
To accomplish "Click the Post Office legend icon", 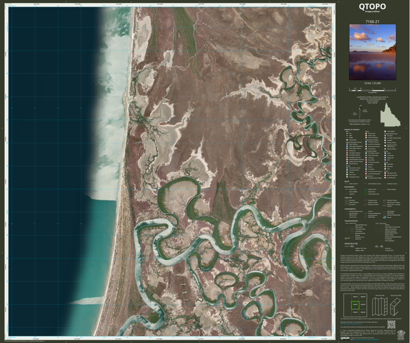I will coord(366,160).
